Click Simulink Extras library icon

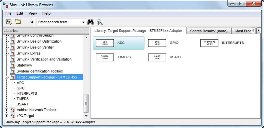(x=12, y=53)
